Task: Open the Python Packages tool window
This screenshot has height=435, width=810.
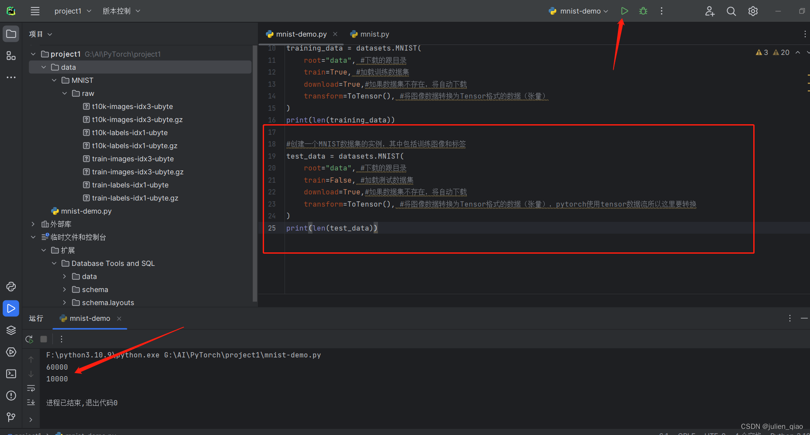Action: pos(11,286)
